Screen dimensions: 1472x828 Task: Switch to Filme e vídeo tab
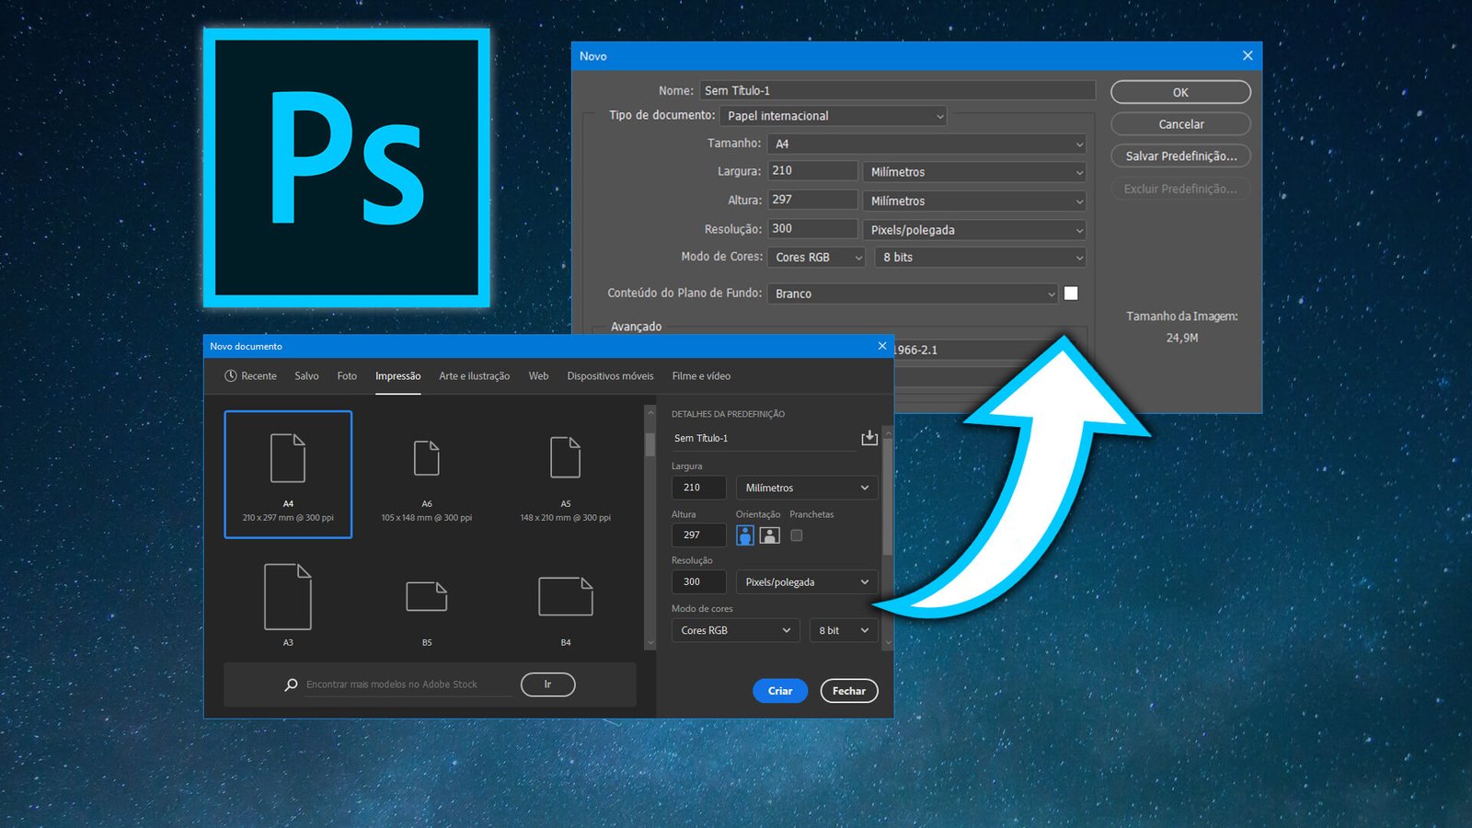[x=701, y=375]
